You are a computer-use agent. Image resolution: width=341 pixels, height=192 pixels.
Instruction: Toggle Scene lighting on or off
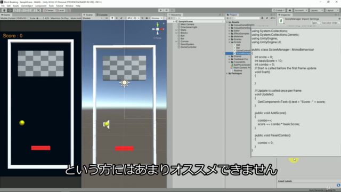[112, 18]
